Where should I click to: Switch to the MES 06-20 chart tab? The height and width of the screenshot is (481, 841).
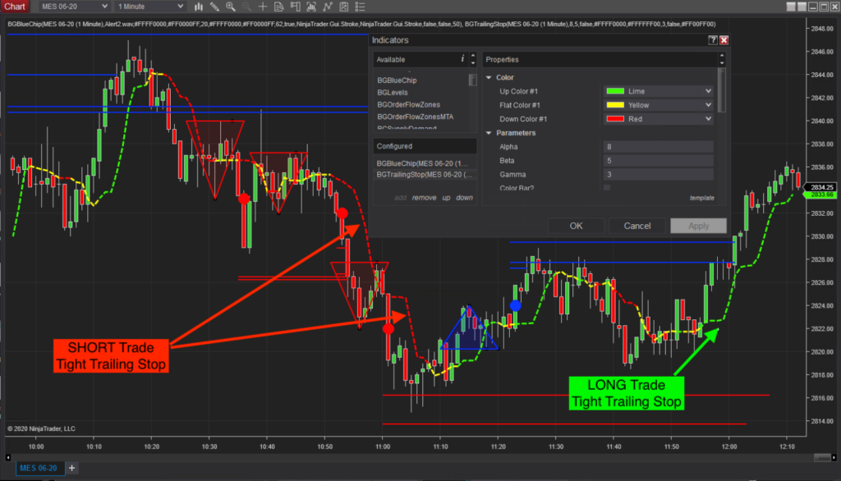pyautogui.click(x=39, y=468)
